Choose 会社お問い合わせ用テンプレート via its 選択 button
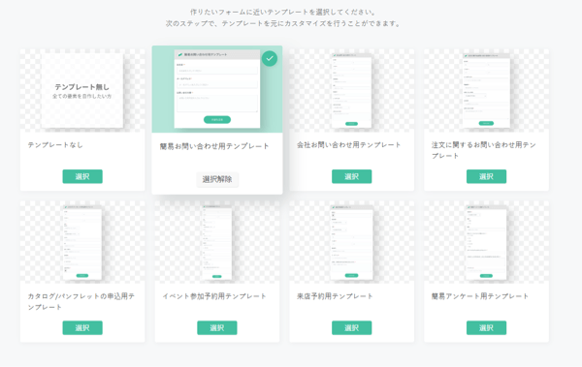The height and width of the screenshot is (367, 582). click(351, 176)
